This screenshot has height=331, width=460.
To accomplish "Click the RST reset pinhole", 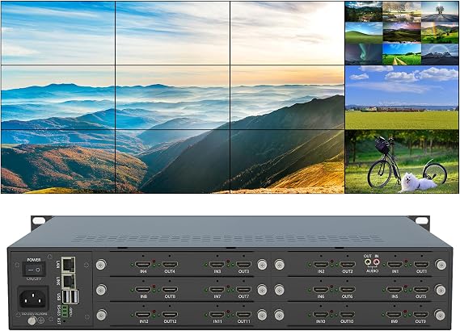I will click(65, 321).
